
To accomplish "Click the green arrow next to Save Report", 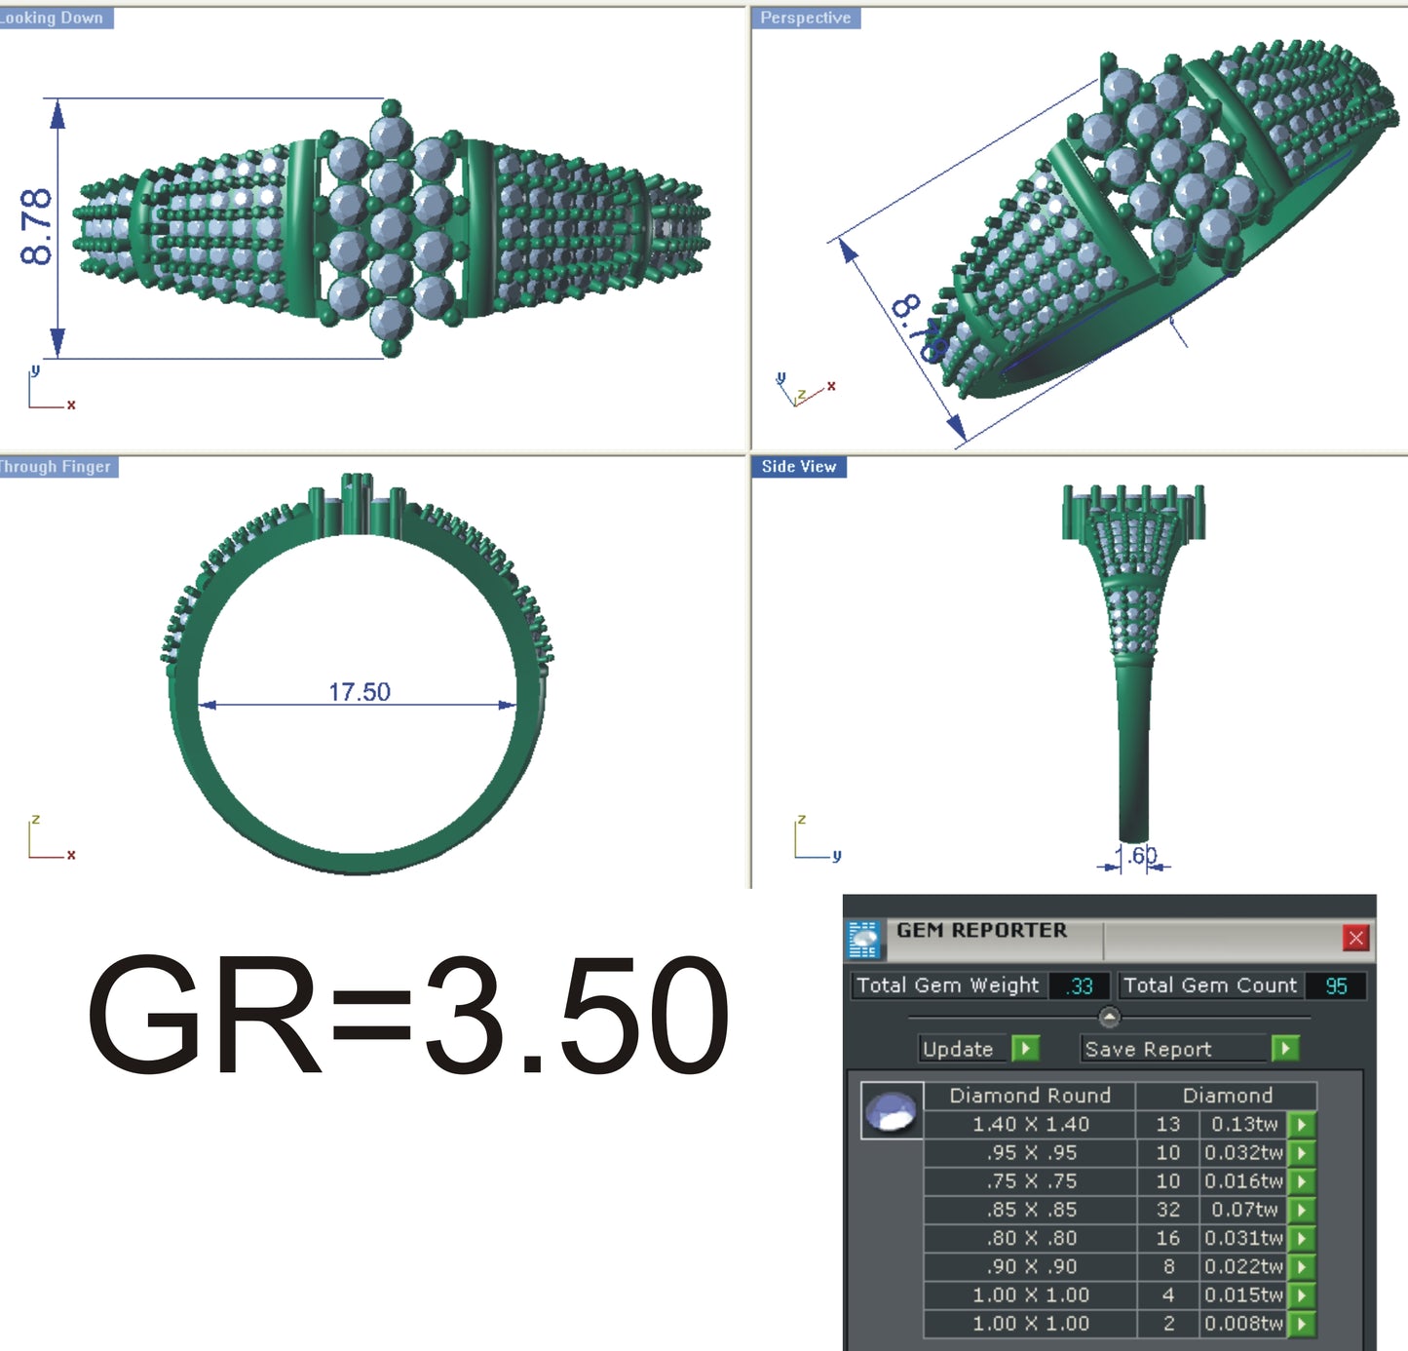I will click(1284, 1050).
